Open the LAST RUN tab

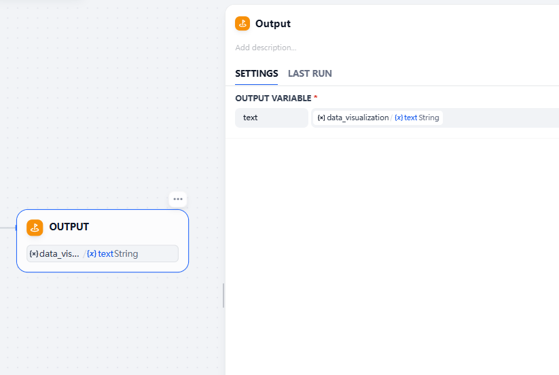click(310, 73)
